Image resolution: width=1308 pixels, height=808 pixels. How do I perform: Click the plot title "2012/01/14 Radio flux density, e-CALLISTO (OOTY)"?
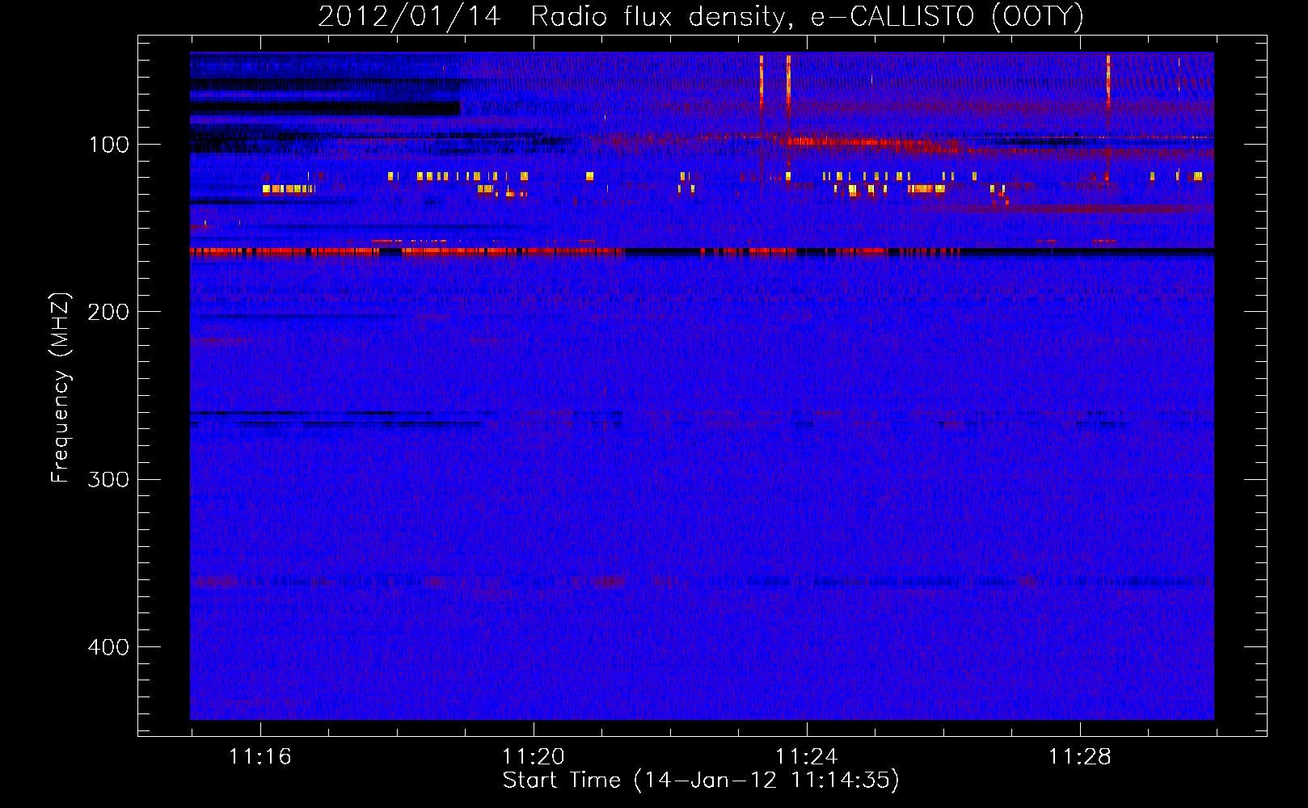pyautogui.click(x=701, y=16)
